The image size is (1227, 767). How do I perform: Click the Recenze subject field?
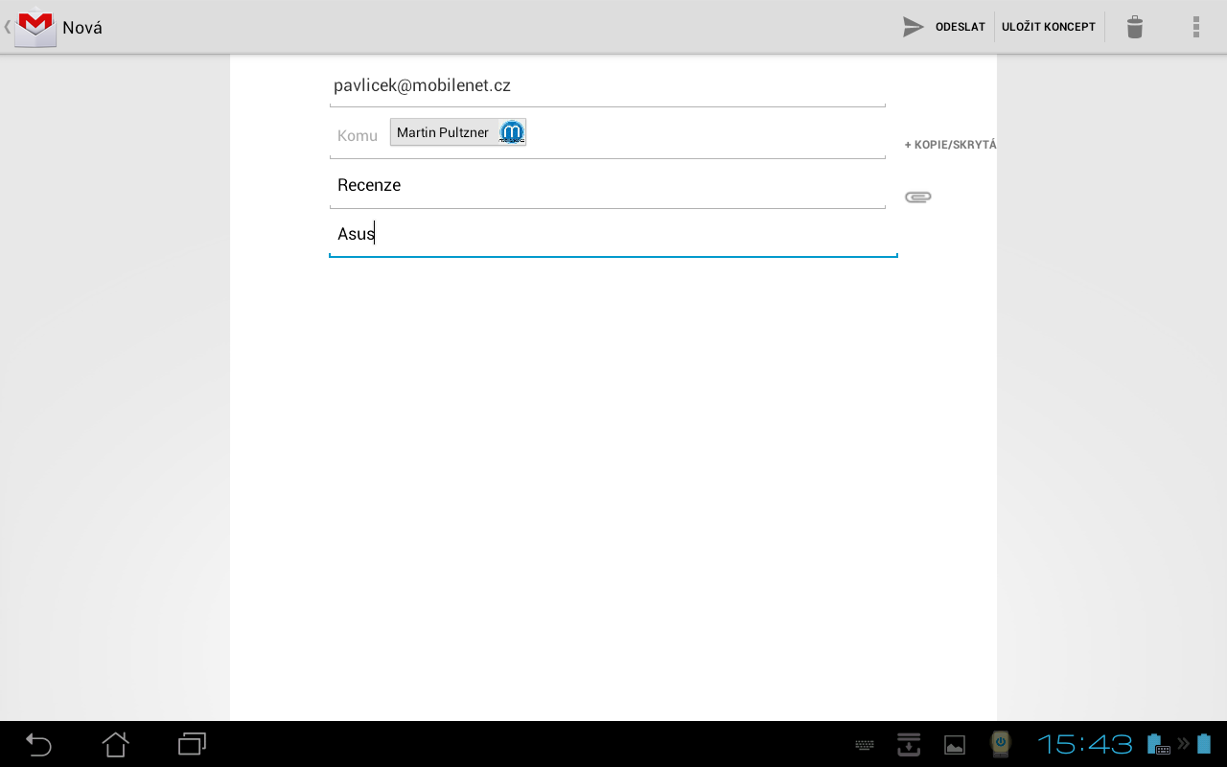[608, 184]
